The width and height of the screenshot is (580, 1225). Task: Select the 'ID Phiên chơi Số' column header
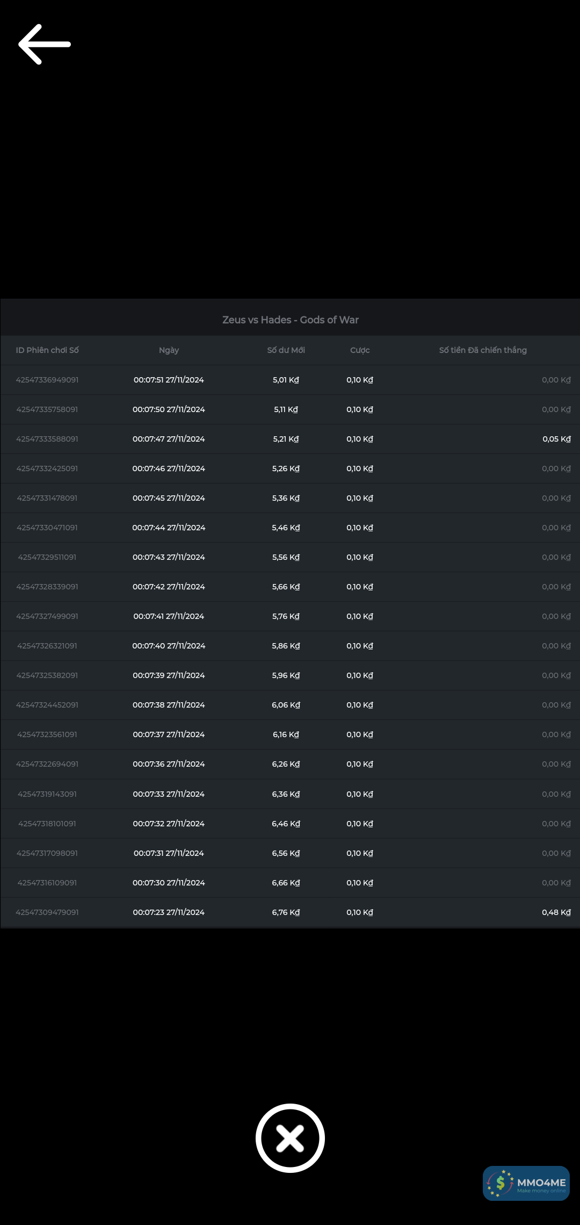click(47, 350)
